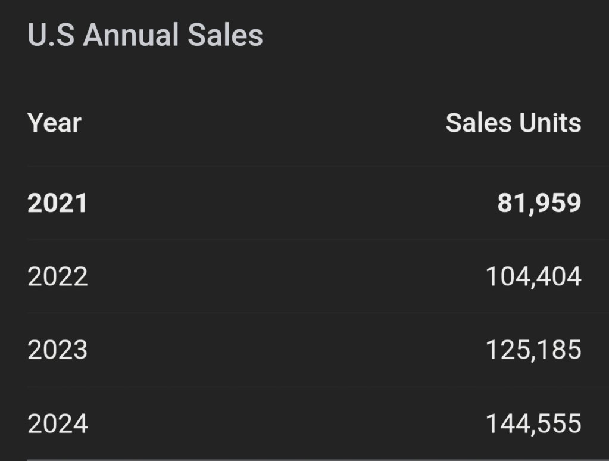The image size is (609, 461).
Task: Select the word Annual in title
Action: 131,35
